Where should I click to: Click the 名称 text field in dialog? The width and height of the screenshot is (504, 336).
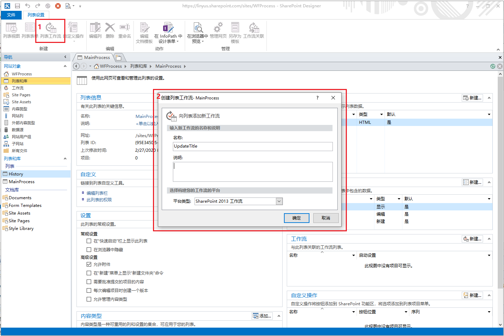pos(253,147)
